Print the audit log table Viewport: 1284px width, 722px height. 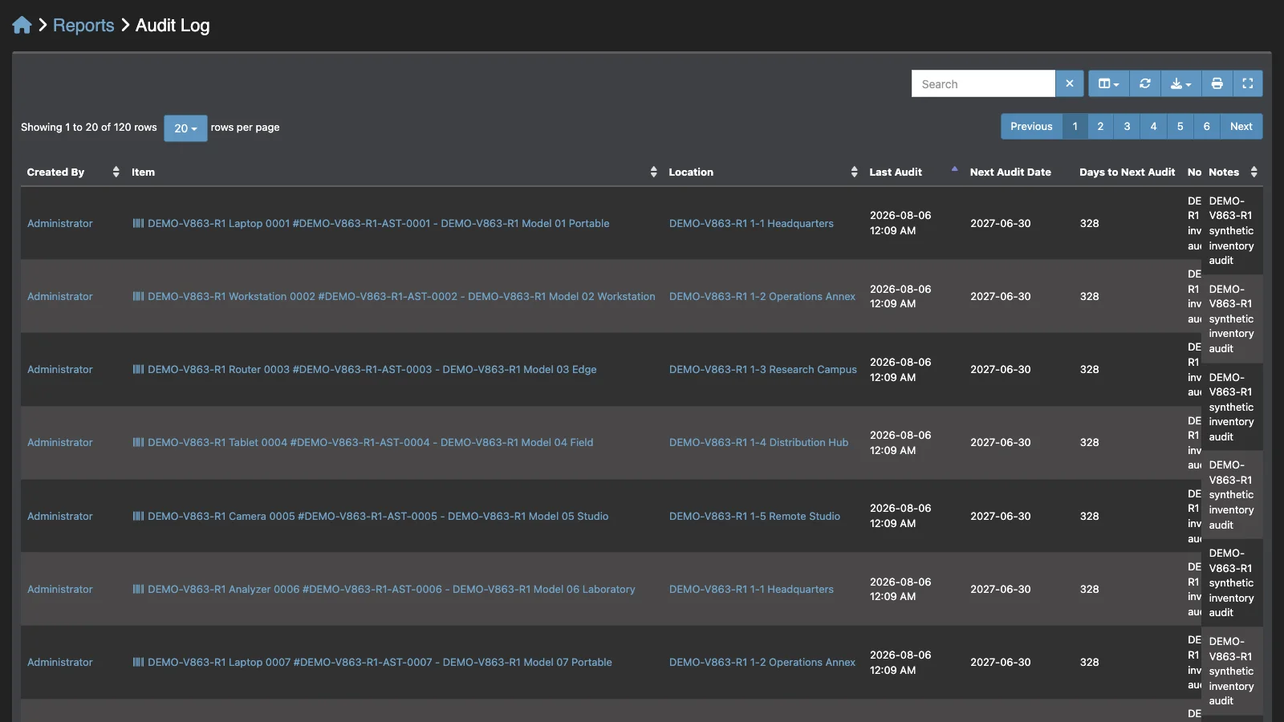[1217, 83]
